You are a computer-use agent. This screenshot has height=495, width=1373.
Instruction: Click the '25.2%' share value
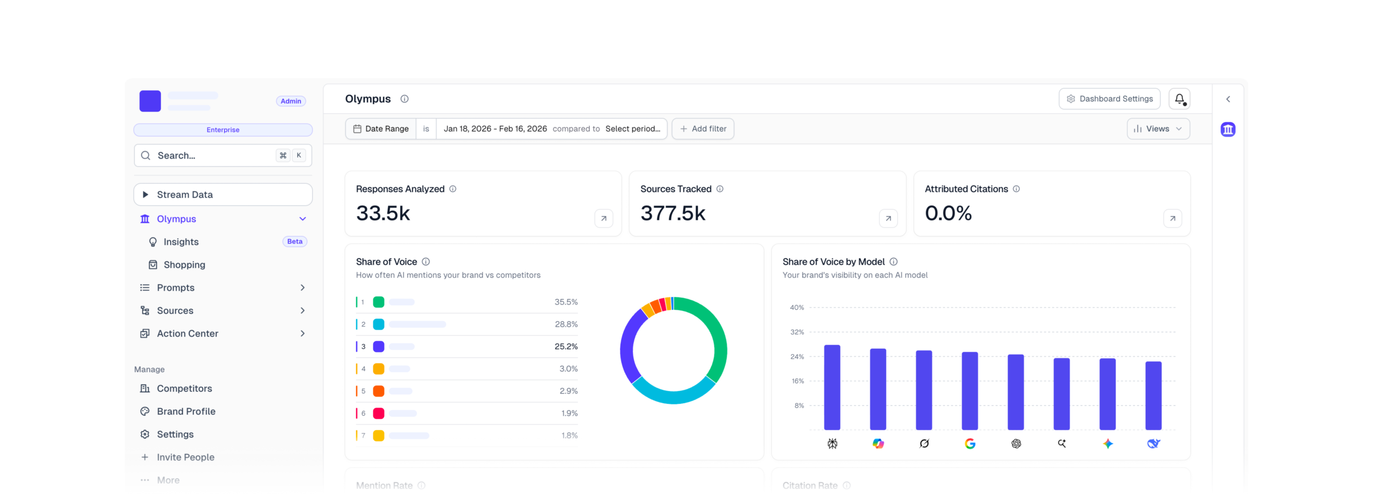[566, 346]
